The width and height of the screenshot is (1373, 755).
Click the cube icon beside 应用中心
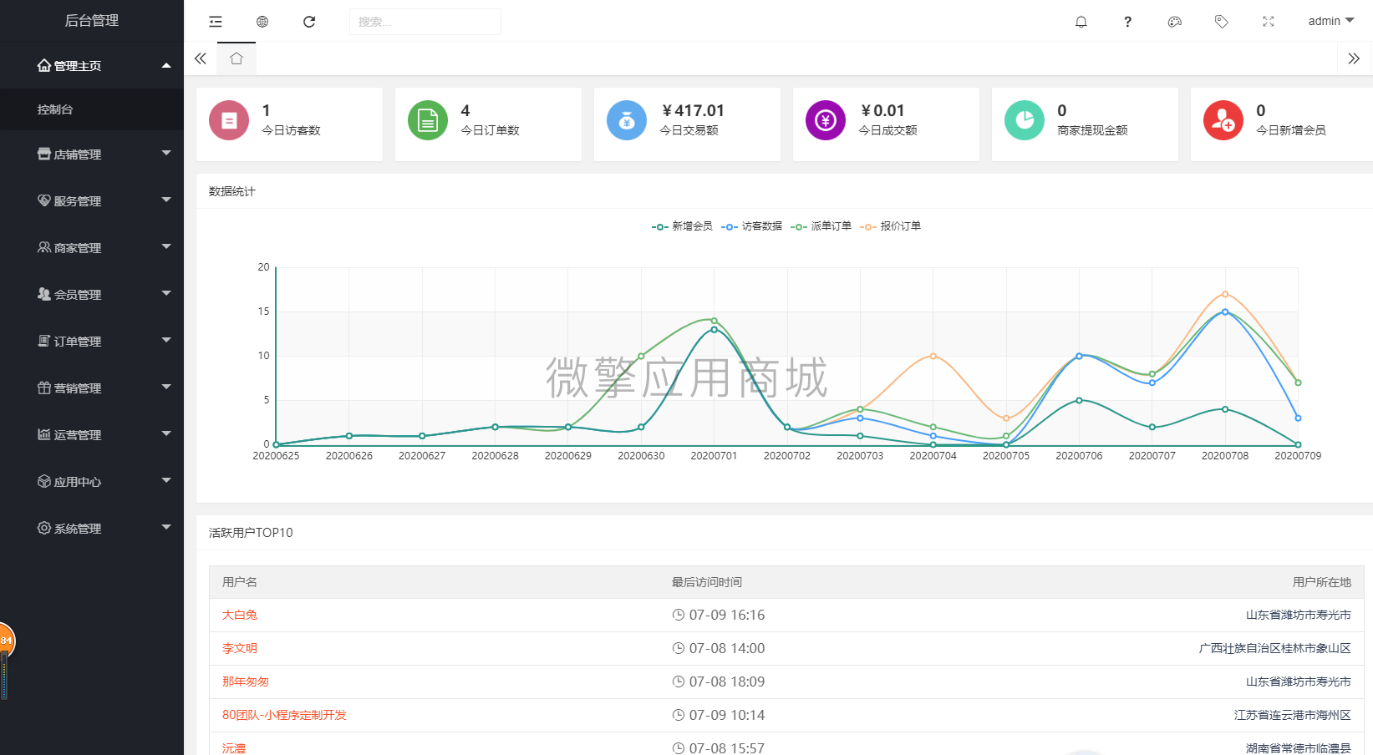44,481
